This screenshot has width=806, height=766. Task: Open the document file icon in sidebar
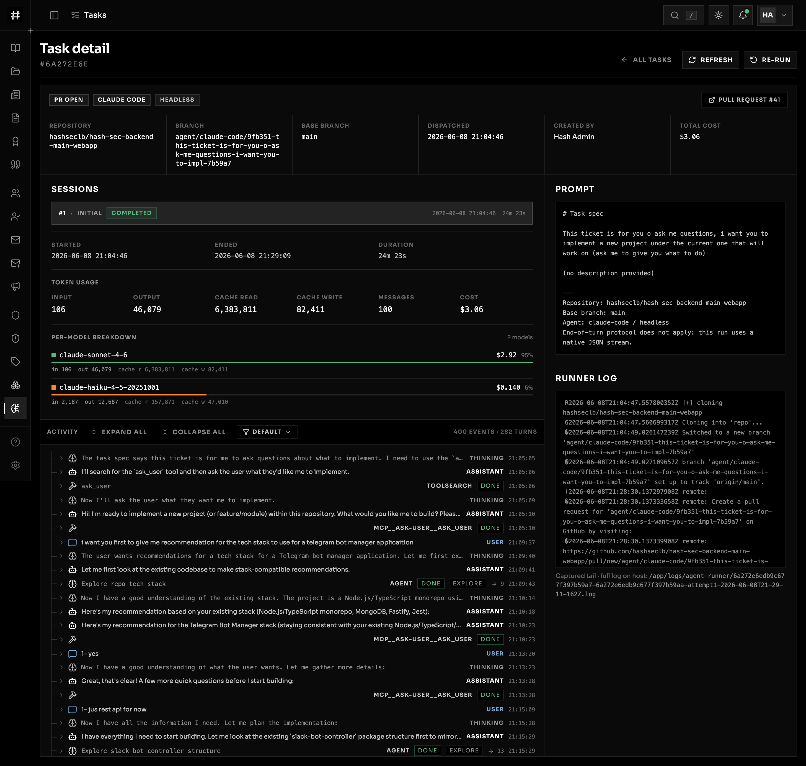click(15, 118)
